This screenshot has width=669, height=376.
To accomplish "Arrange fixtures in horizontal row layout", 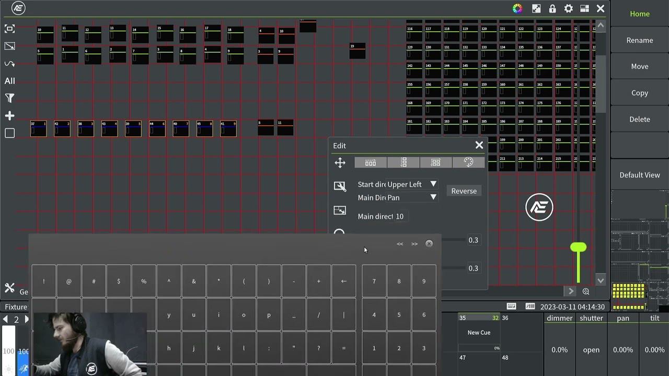I will 371,163.
